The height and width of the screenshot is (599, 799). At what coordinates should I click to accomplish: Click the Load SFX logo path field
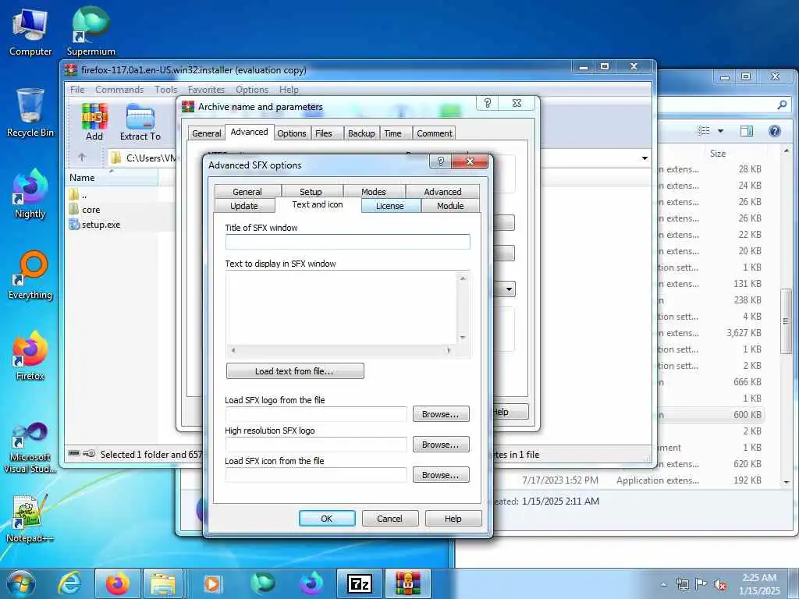point(316,414)
